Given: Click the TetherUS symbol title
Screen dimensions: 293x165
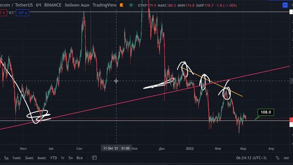Looking at the screenshot, I should point(24,5).
